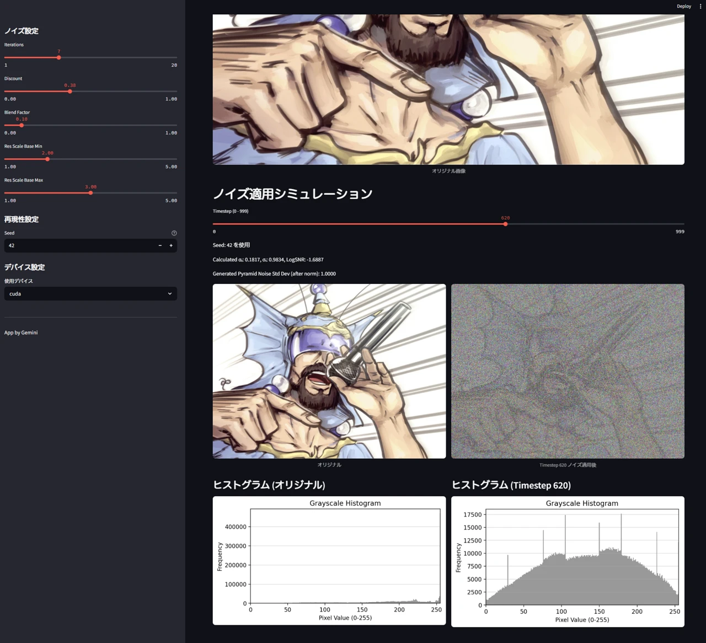This screenshot has height=643, width=706.
Task: Click the Timestep 620 grayscale histogram chart
Action: pos(568,561)
